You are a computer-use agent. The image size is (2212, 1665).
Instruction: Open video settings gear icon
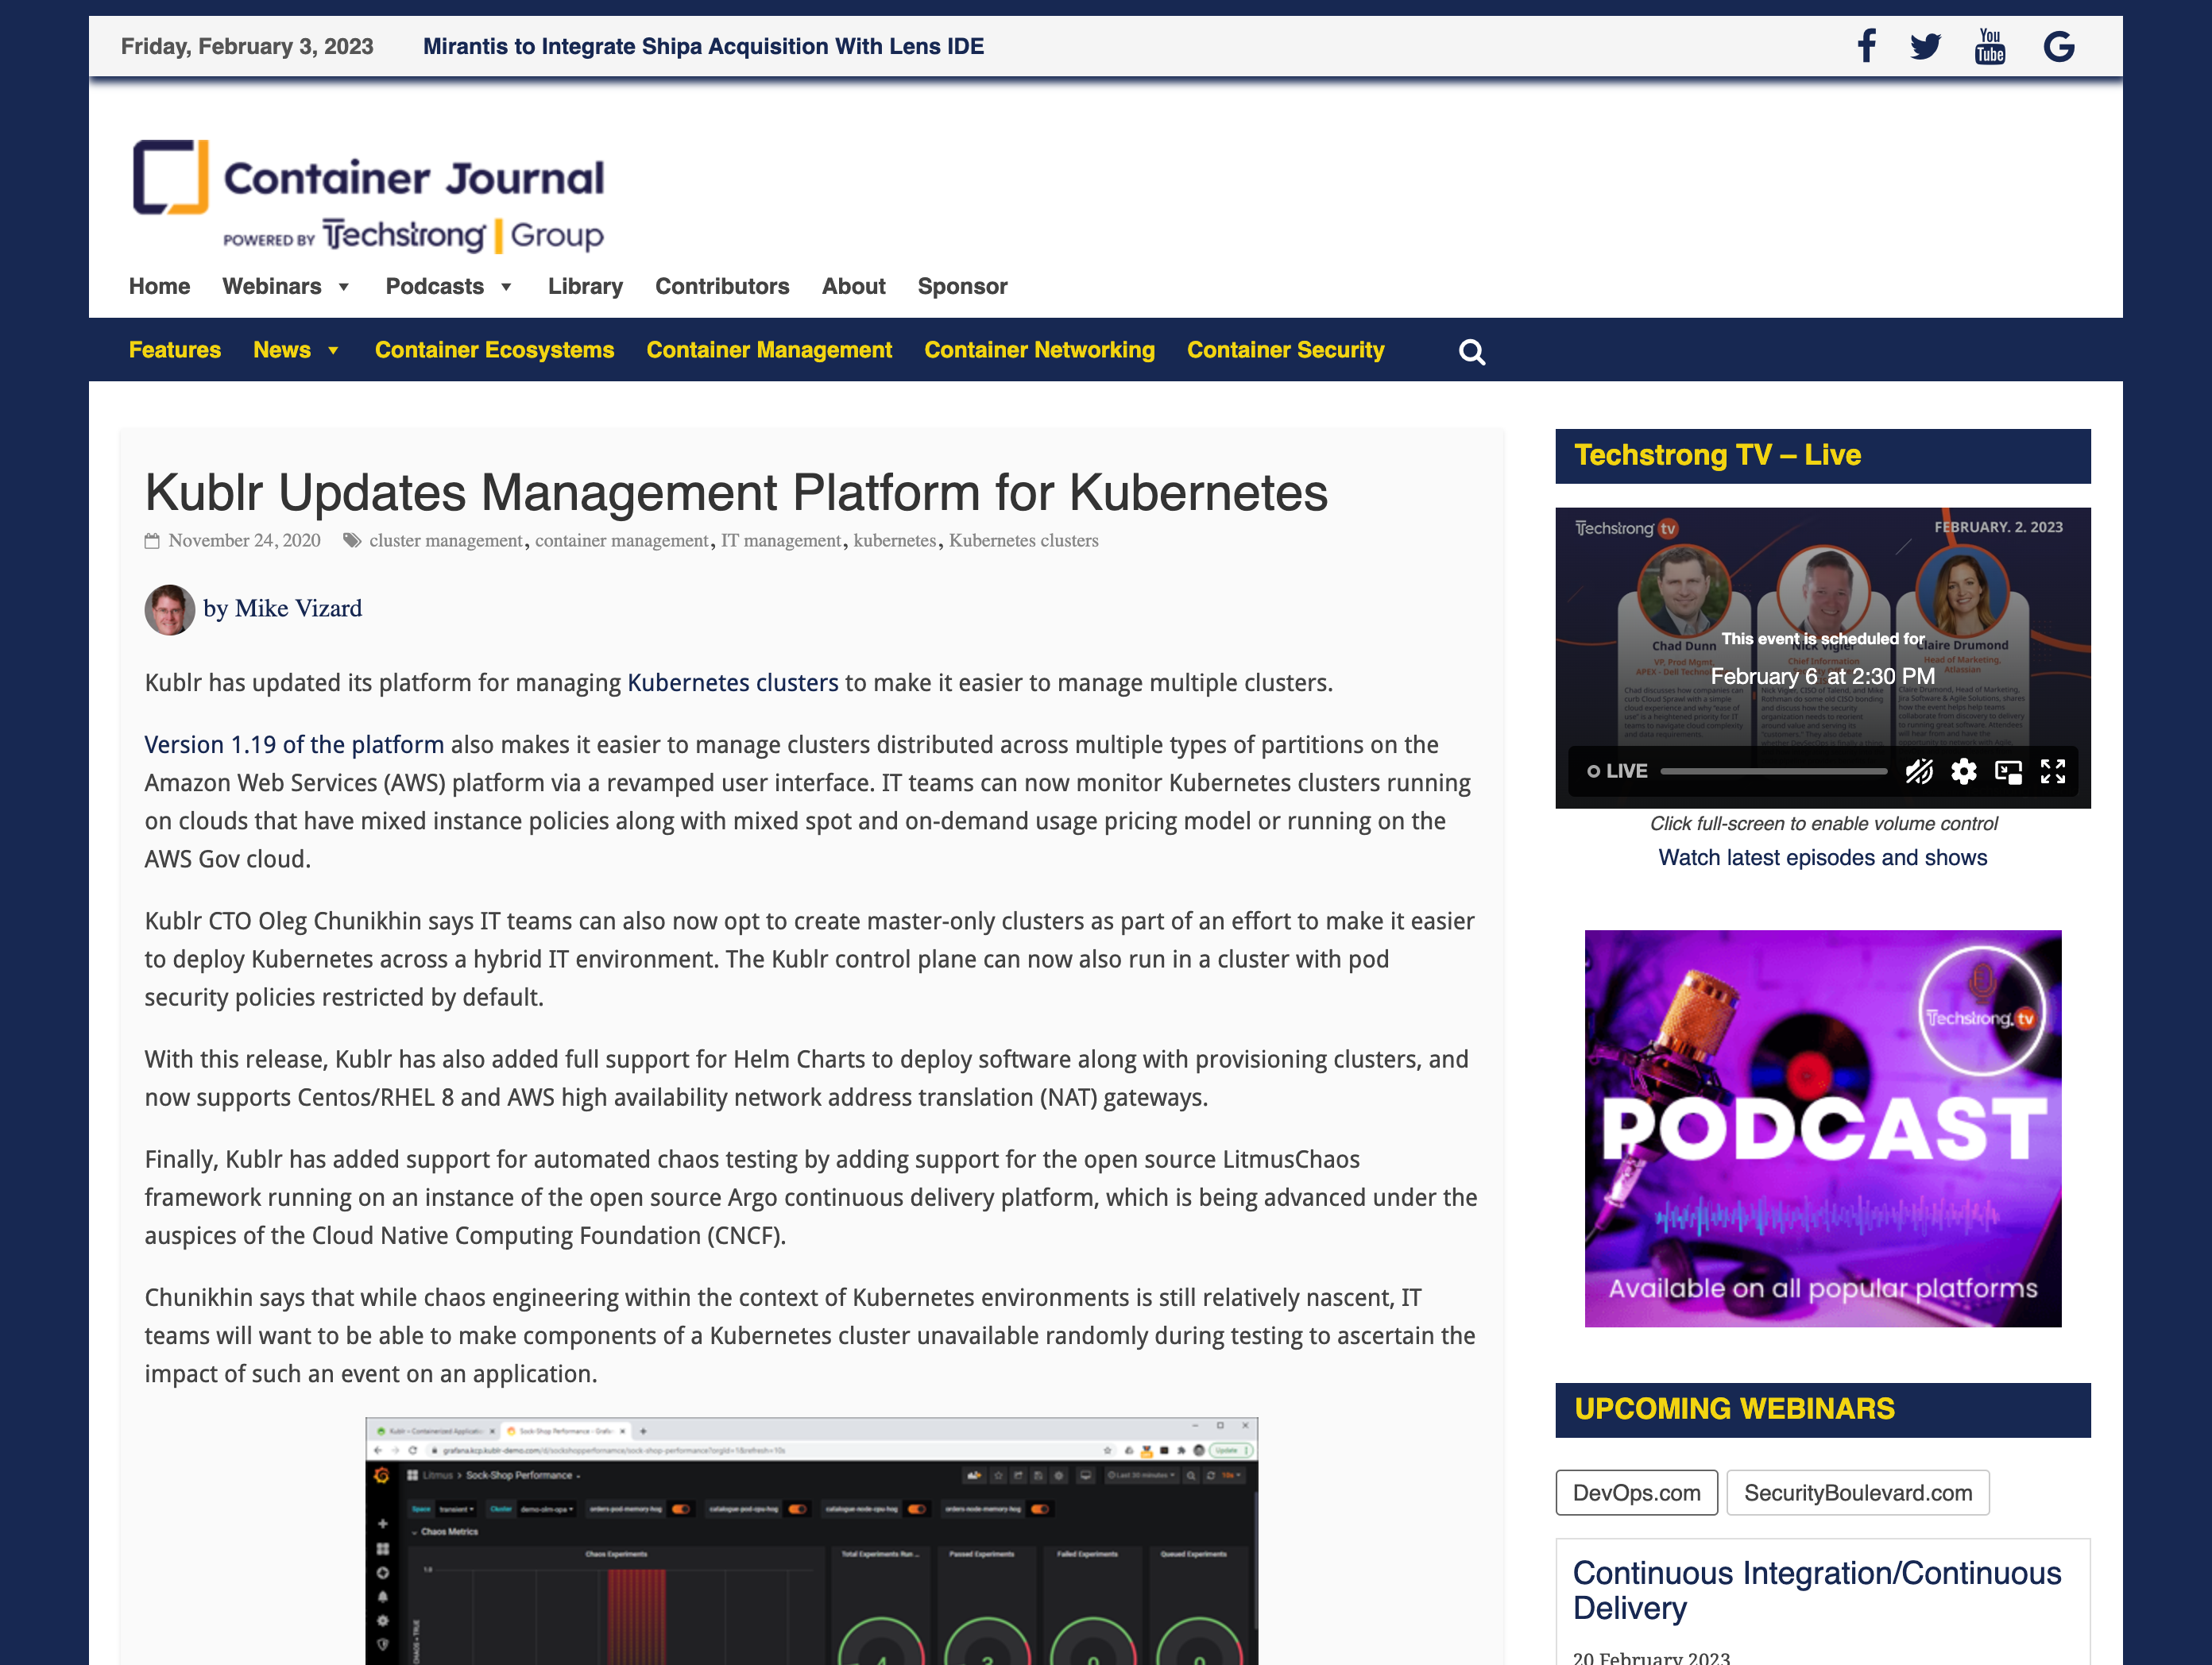[x=1964, y=771]
